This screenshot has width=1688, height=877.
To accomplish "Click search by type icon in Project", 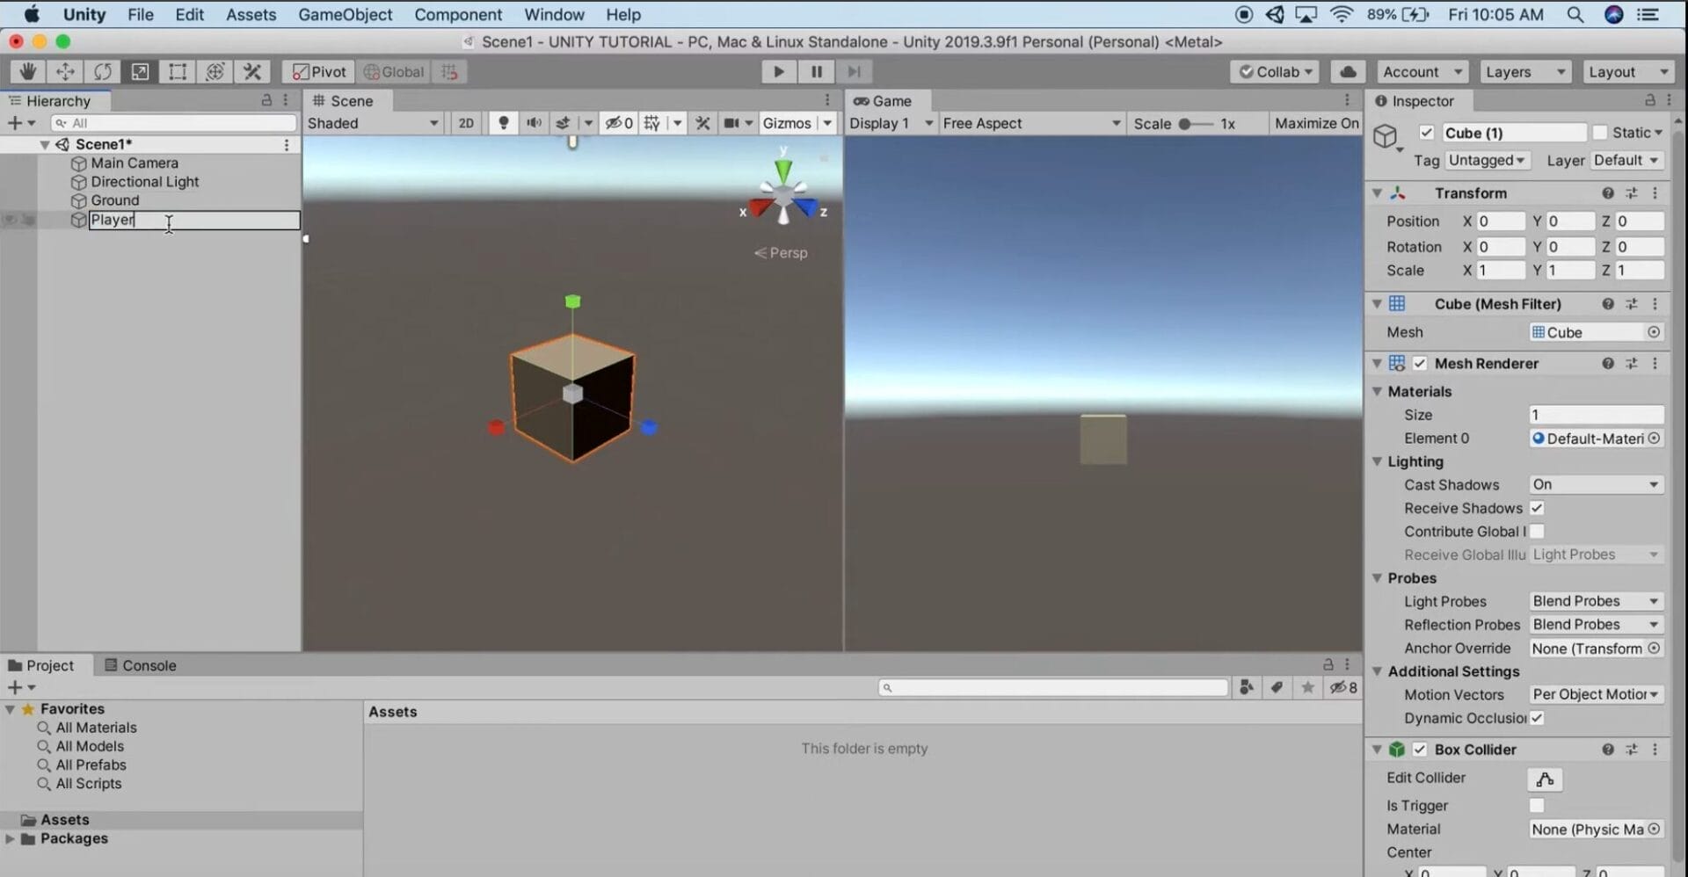I will (1247, 687).
